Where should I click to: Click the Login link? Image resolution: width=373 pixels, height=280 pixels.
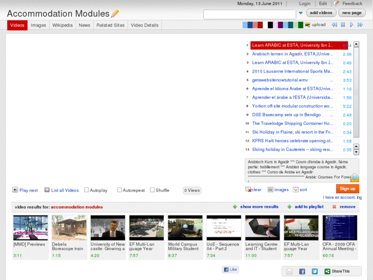point(305,4)
